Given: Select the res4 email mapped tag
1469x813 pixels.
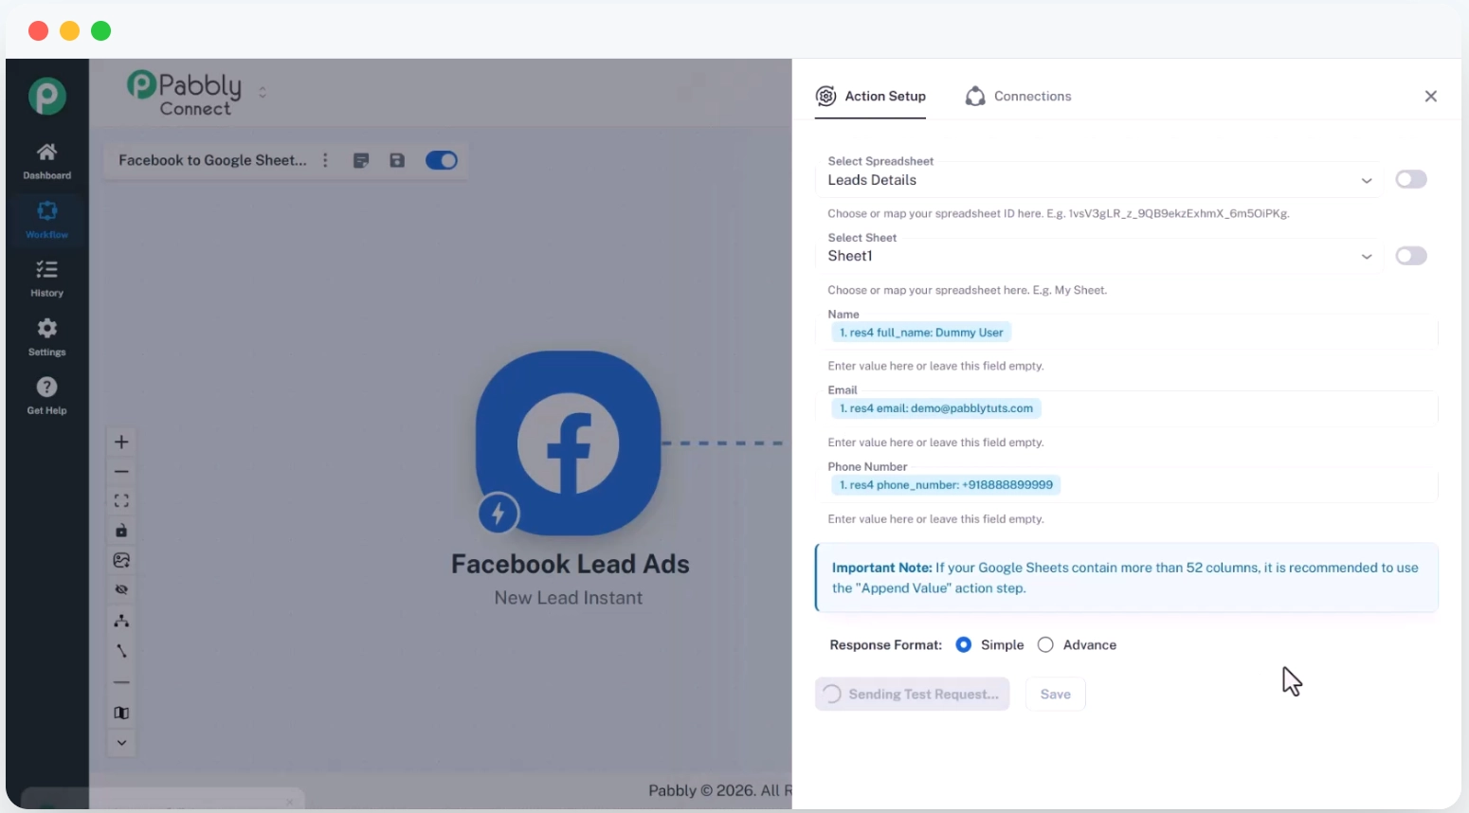Looking at the screenshot, I should coord(936,408).
